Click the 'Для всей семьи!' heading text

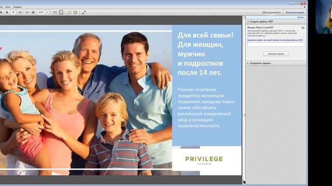click(x=205, y=35)
